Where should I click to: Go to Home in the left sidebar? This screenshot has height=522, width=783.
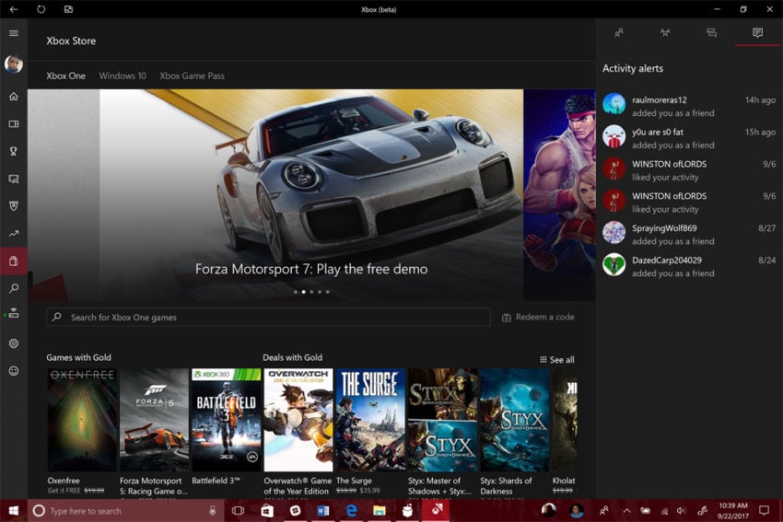[14, 97]
